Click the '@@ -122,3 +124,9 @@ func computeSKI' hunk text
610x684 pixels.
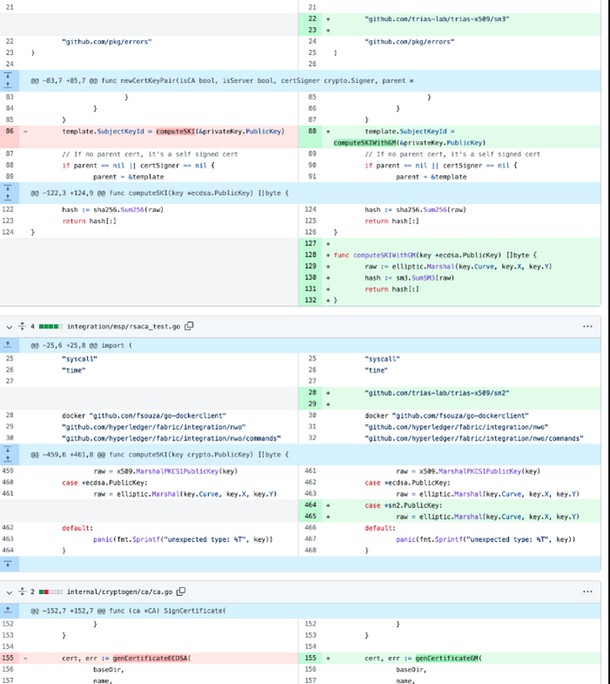click(x=159, y=194)
